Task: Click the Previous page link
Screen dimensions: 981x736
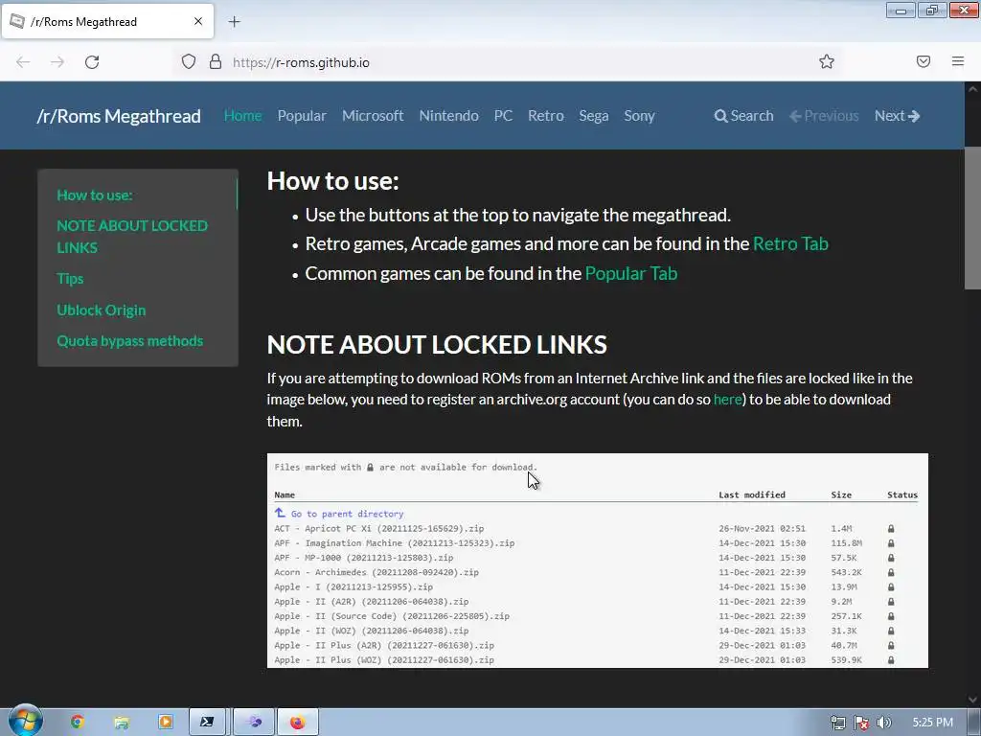Action: click(x=824, y=116)
